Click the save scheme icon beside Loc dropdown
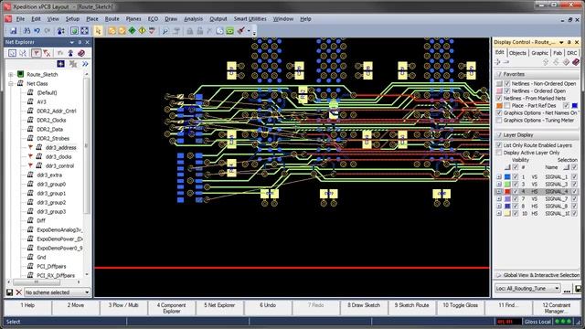Image resolution: width=585 pixels, height=329 pixels. [x=578, y=289]
